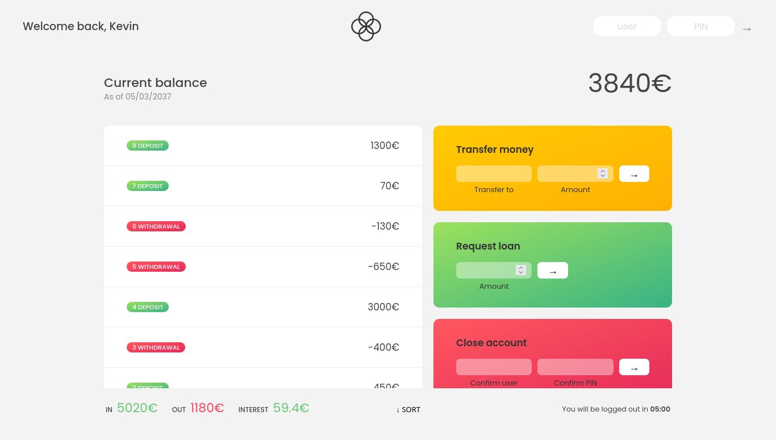This screenshot has height=440, width=776.
Task: Click the Transfer to label
Action: 494,190
